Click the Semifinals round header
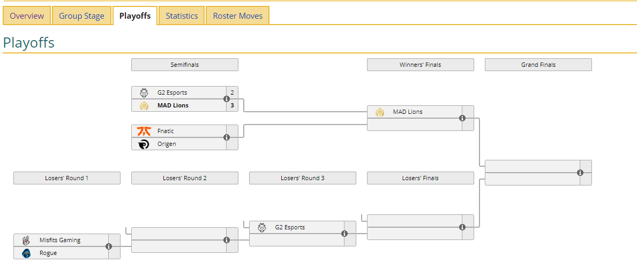Image resolution: width=637 pixels, height=263 pixels. pos(185,65)
